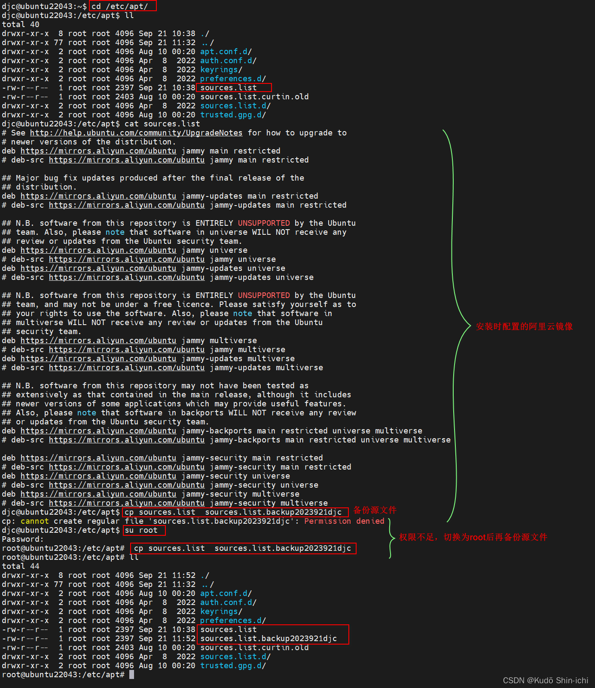Screen dimensions: 595x688
Task: Open aliyun link on 'deb jammy-updates main restricted' line
Action: (98, 196)
